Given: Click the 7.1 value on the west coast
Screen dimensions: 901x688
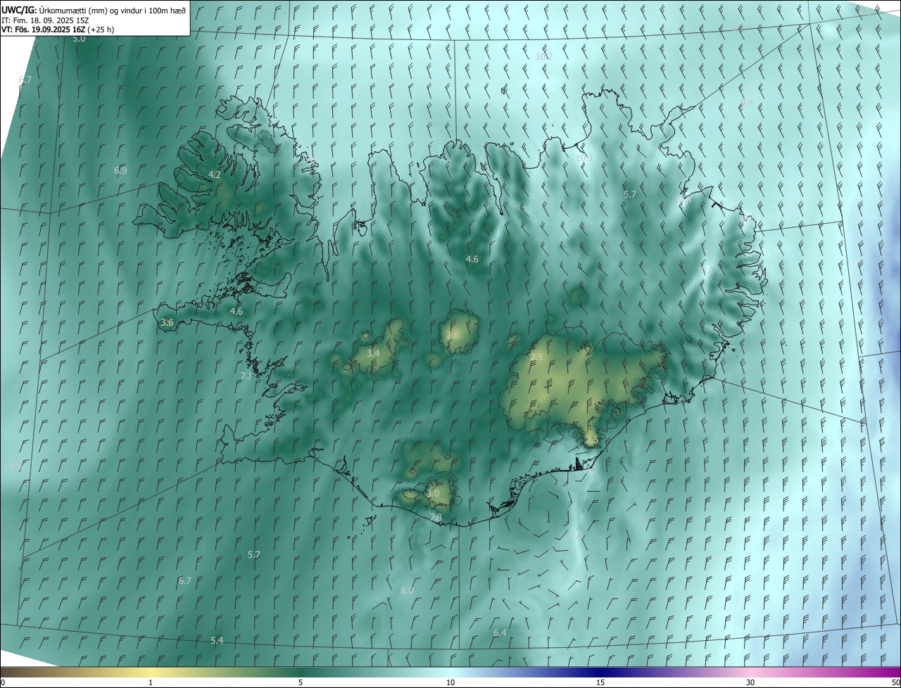Looking at the screenshot, I should tap(246, 376).
